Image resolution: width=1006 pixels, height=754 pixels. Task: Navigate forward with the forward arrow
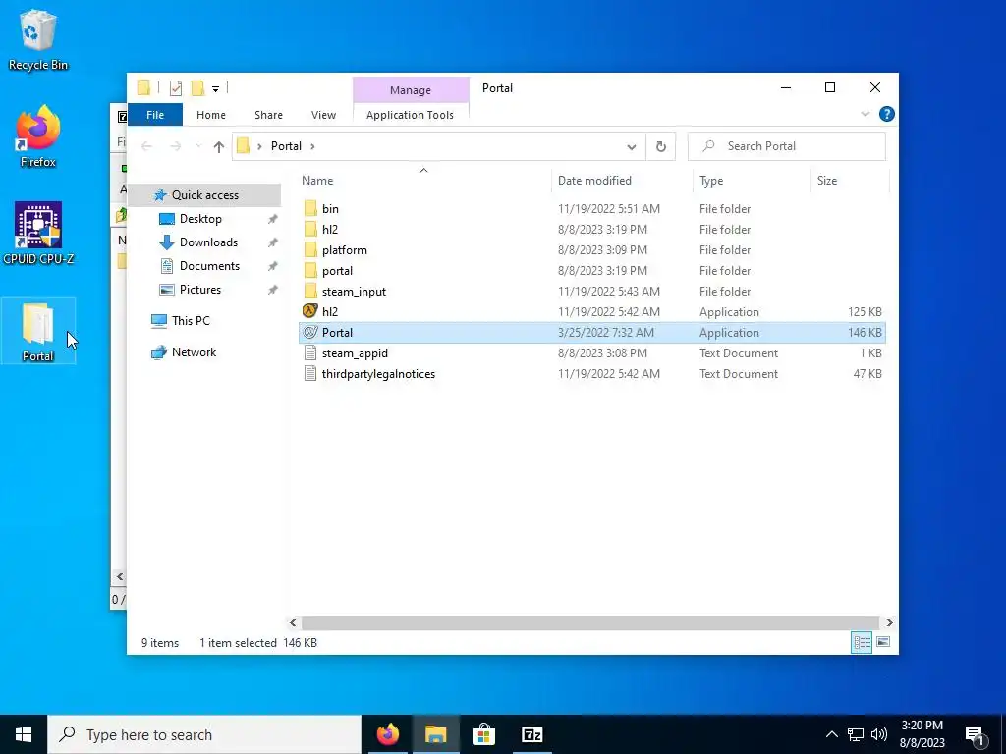(x=175, y=146)
